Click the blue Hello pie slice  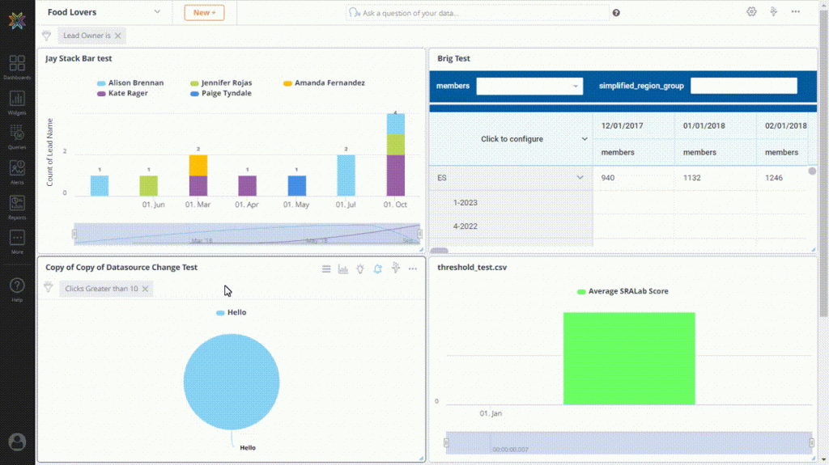(232, 382)
